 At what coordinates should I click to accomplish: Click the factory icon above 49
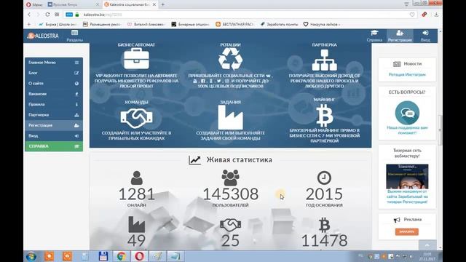[x=136, y=224]
